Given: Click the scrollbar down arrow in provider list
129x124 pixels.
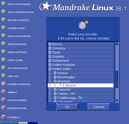Looking at the screenshot, I should pos(117,101).
